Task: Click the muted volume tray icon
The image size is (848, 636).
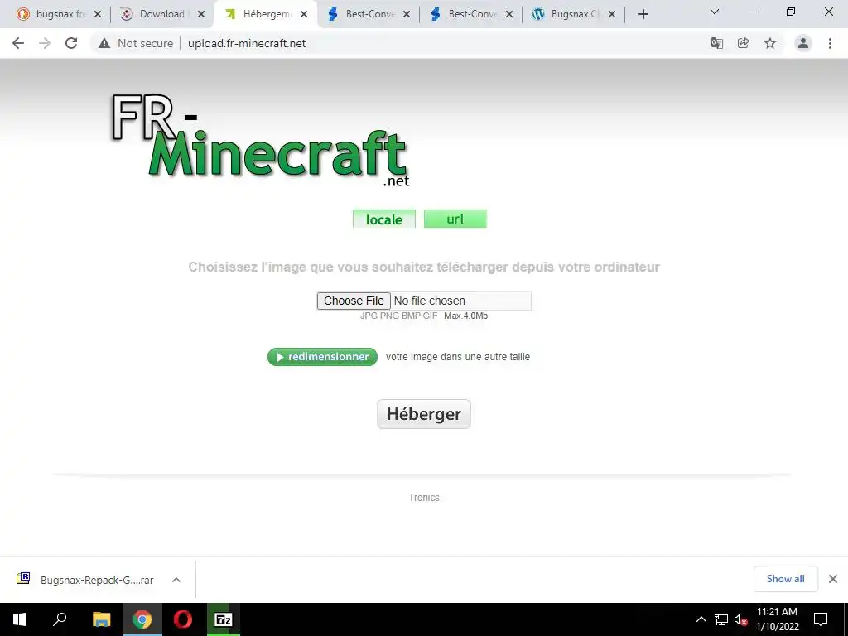Action: point(740,619)
